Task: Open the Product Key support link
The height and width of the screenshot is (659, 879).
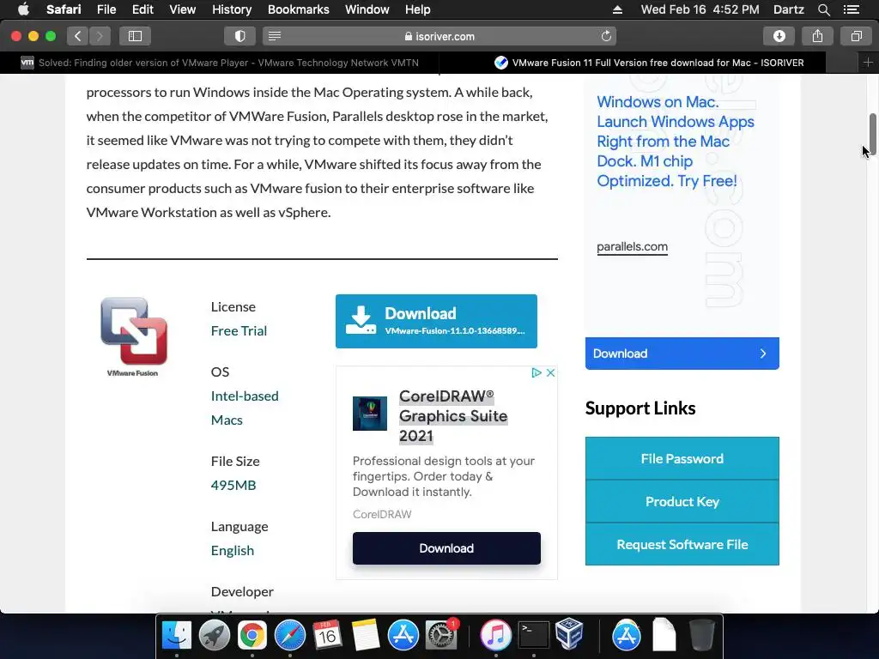Action: coord(682,501)
